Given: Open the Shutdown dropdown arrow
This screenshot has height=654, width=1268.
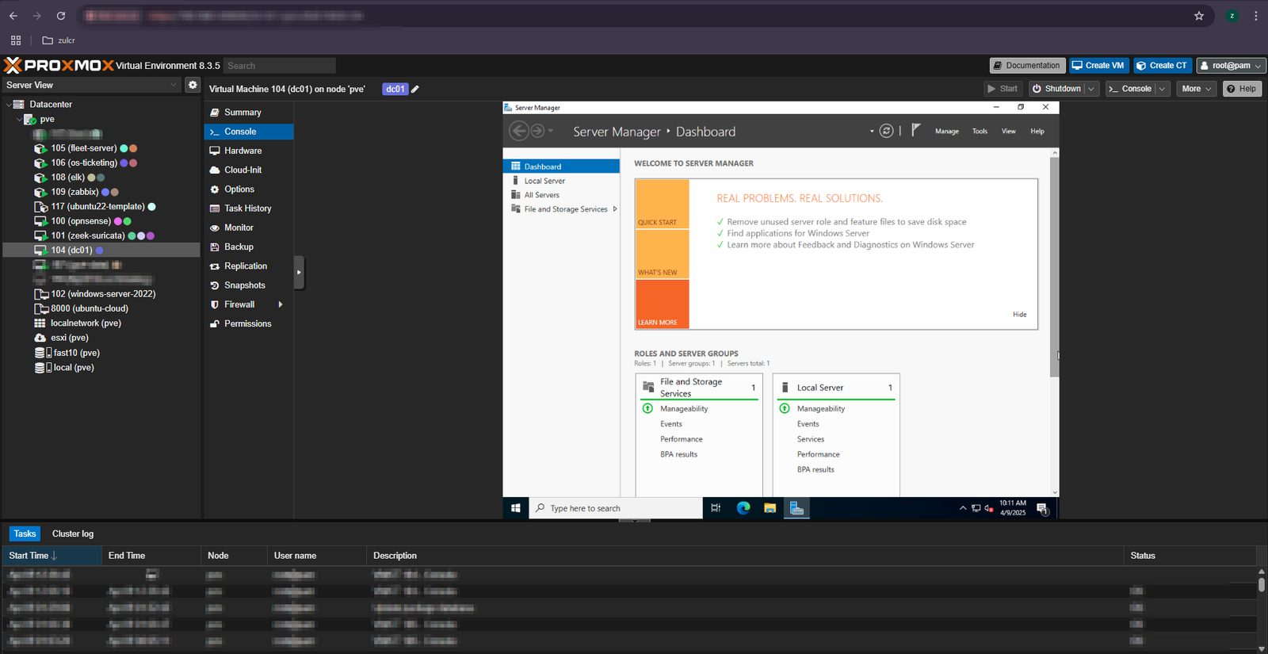Looking at the screenshot, I should tap(1091, 89).
